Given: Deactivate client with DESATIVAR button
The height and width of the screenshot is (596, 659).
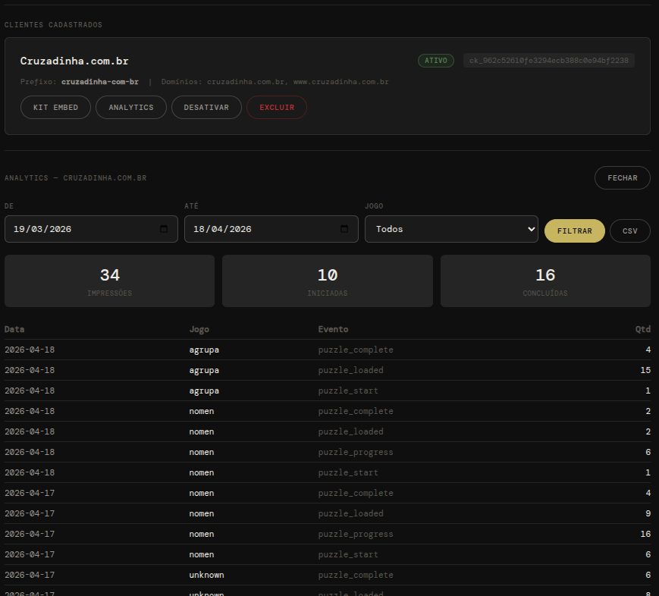Looking at the screenshot, I should point(206,107).
